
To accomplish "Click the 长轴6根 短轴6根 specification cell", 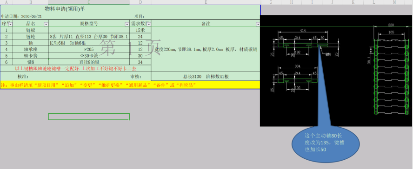I will tap(89, 43).
